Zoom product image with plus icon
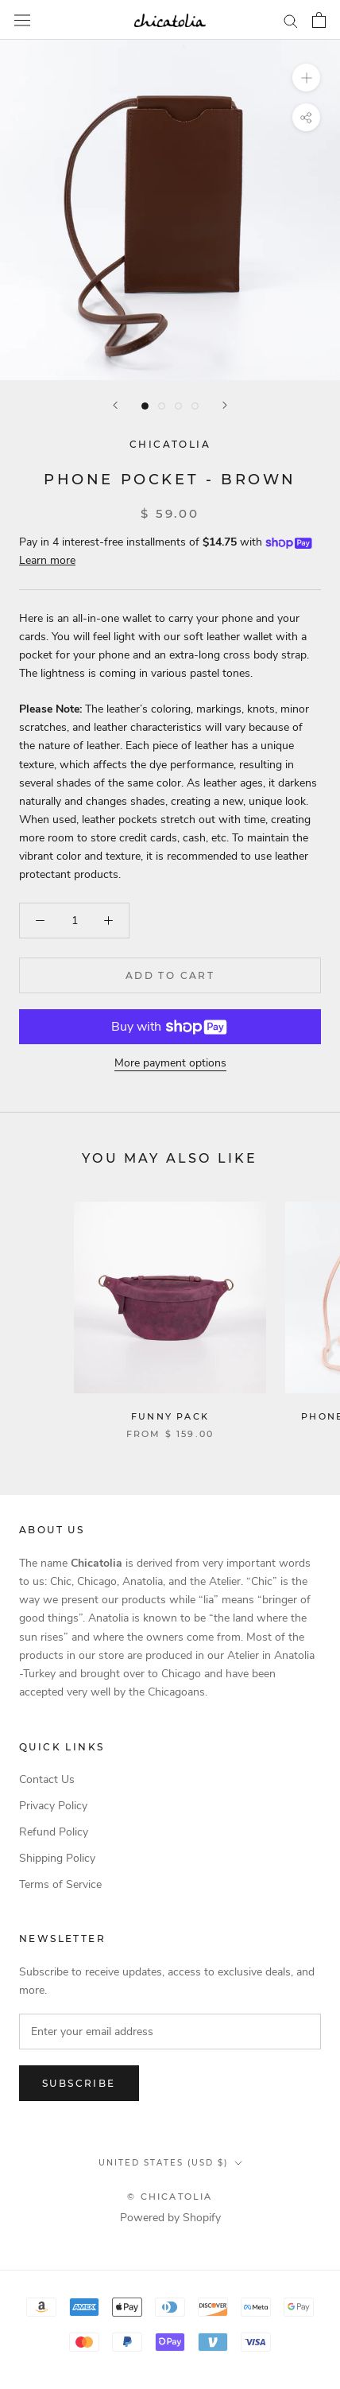Image resolution: width=340 pixels, height=2389 pixels. click(307, 78)
